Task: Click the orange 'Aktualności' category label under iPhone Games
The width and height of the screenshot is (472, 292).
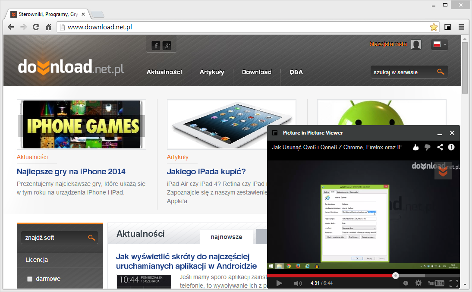Action: point(32,157)
